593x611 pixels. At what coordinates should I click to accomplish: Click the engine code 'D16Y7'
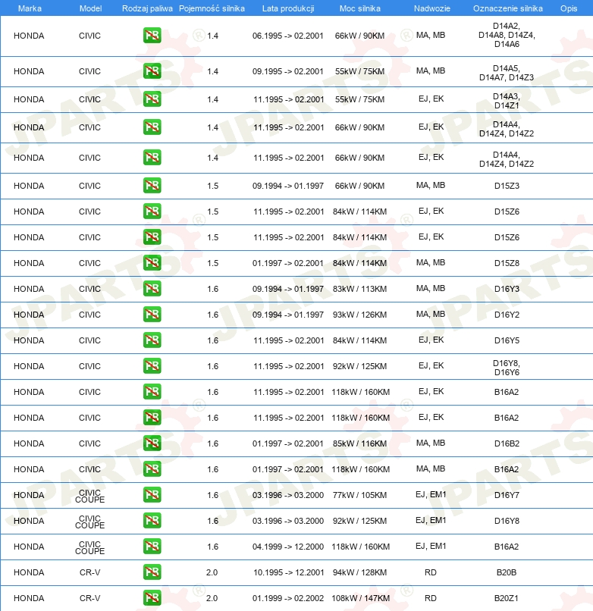(x=507, y=495)
